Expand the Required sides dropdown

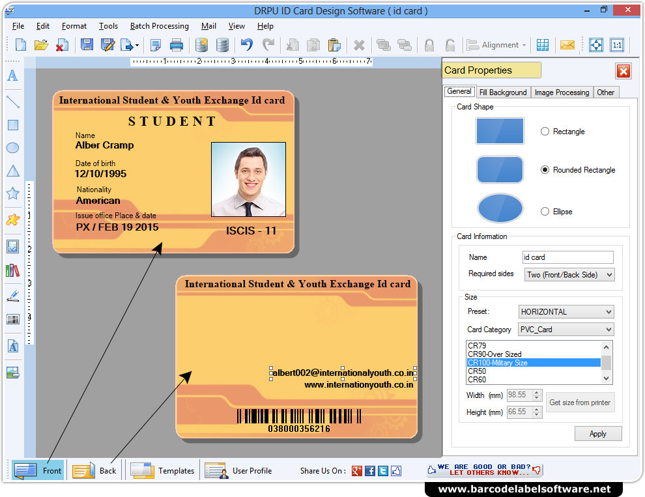point(569,274)
